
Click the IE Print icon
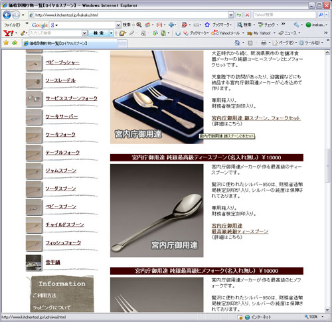[264, 42]
